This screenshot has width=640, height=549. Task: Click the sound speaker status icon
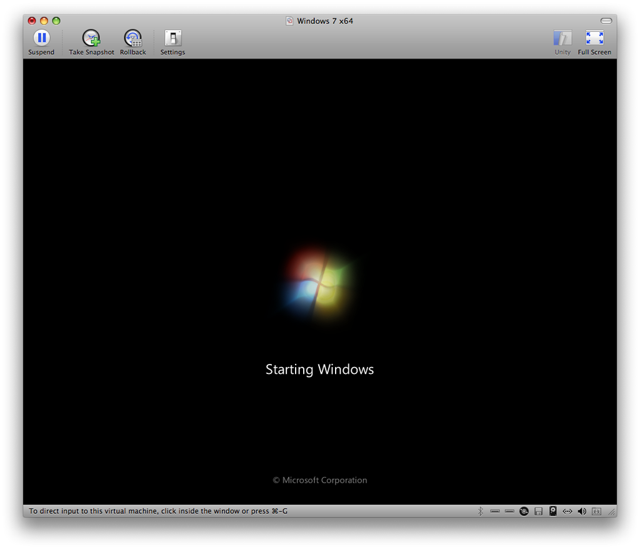[582, 511]
